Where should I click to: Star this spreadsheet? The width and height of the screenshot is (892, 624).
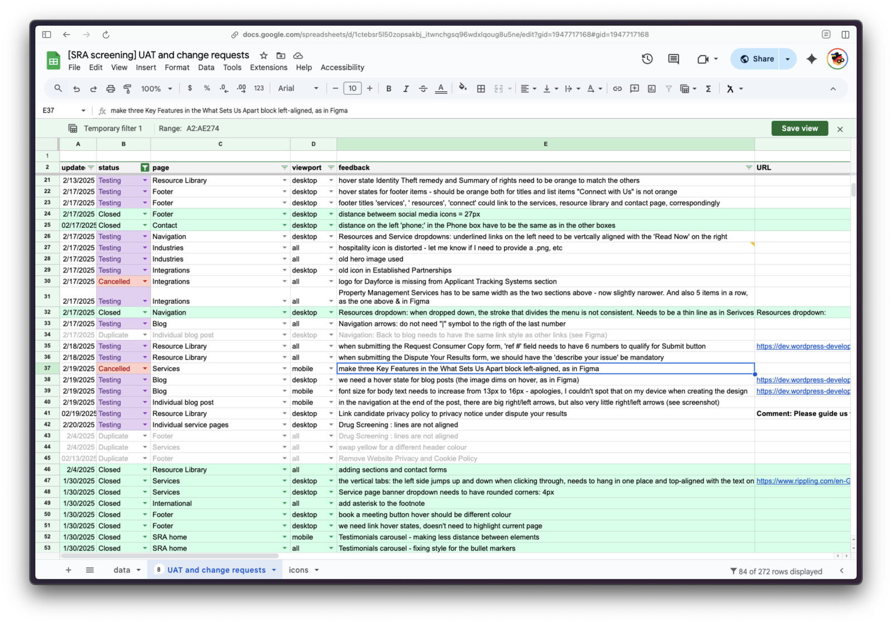pyautogui.click(x=264, y=55)
